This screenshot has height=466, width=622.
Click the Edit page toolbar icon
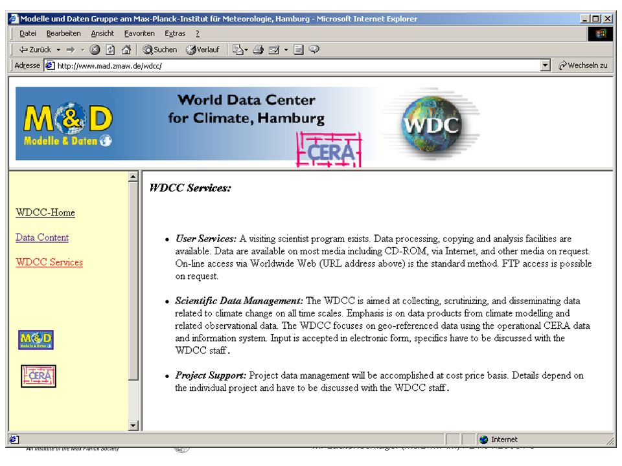(273, 50)
